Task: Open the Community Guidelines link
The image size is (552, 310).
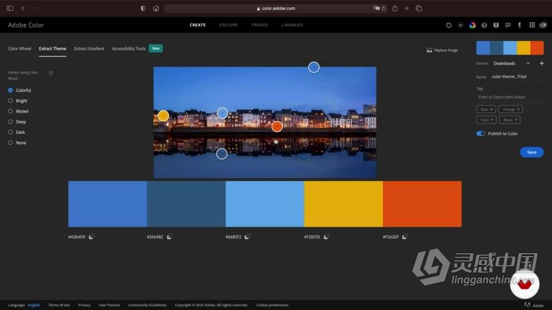Action: click(147, 305)
